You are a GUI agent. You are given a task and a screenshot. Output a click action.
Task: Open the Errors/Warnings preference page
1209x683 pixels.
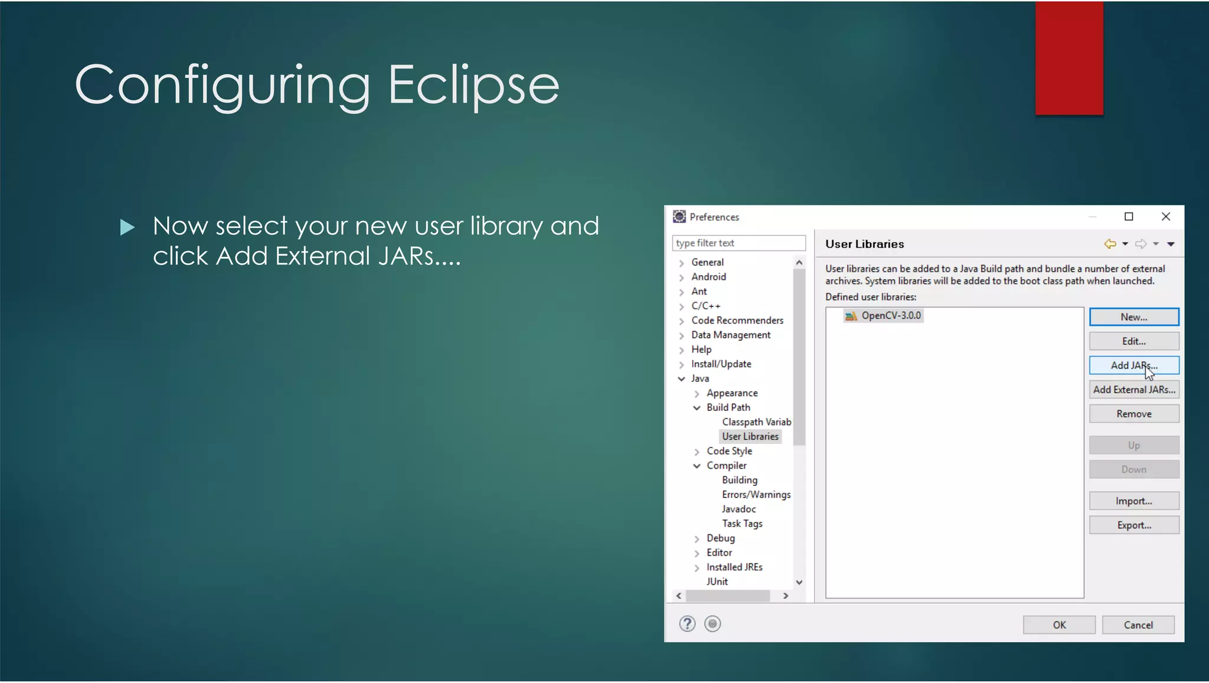coord(756,495)
